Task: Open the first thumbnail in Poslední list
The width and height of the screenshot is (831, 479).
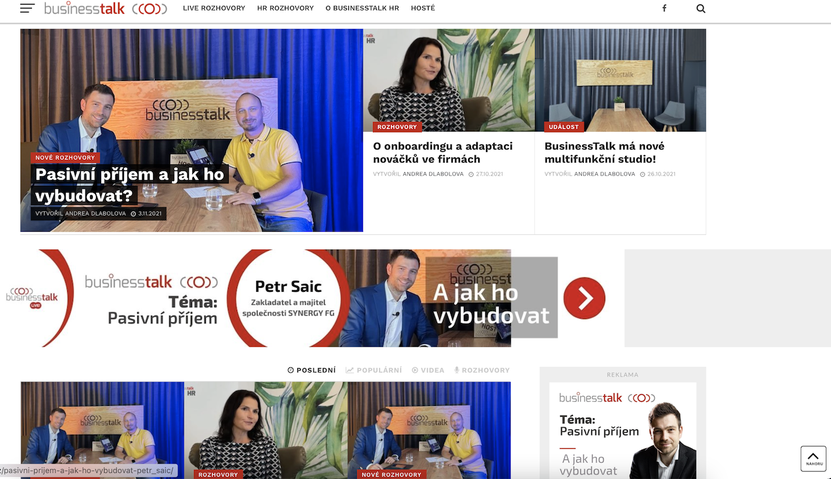Action: 102,430
